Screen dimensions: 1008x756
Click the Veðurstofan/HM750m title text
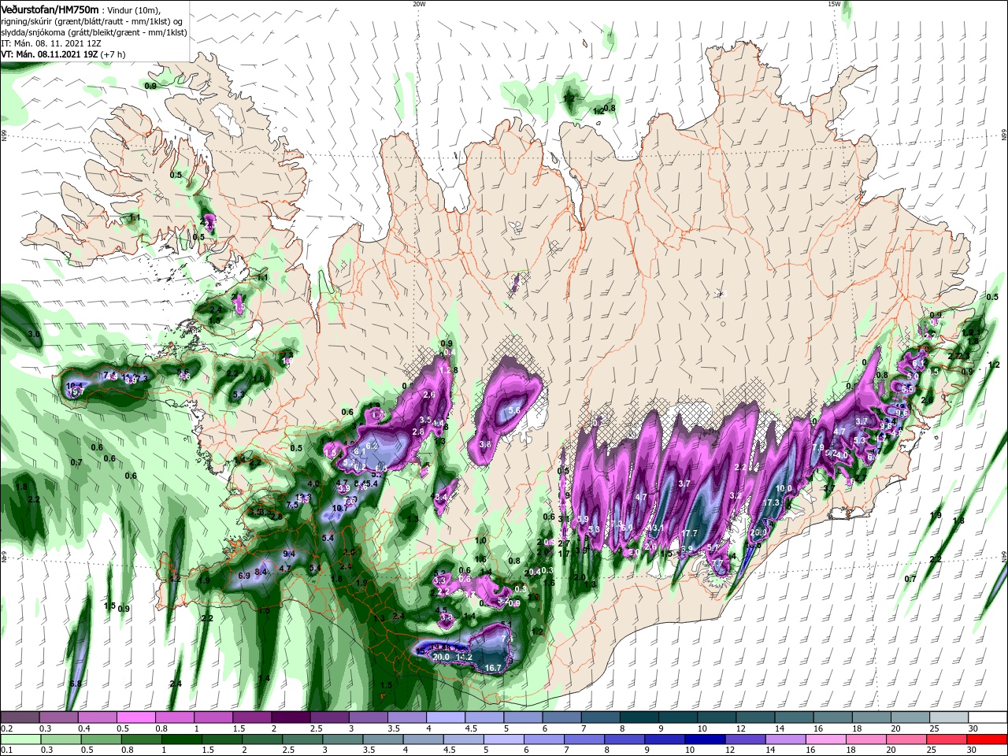click(x=50, y=9)
